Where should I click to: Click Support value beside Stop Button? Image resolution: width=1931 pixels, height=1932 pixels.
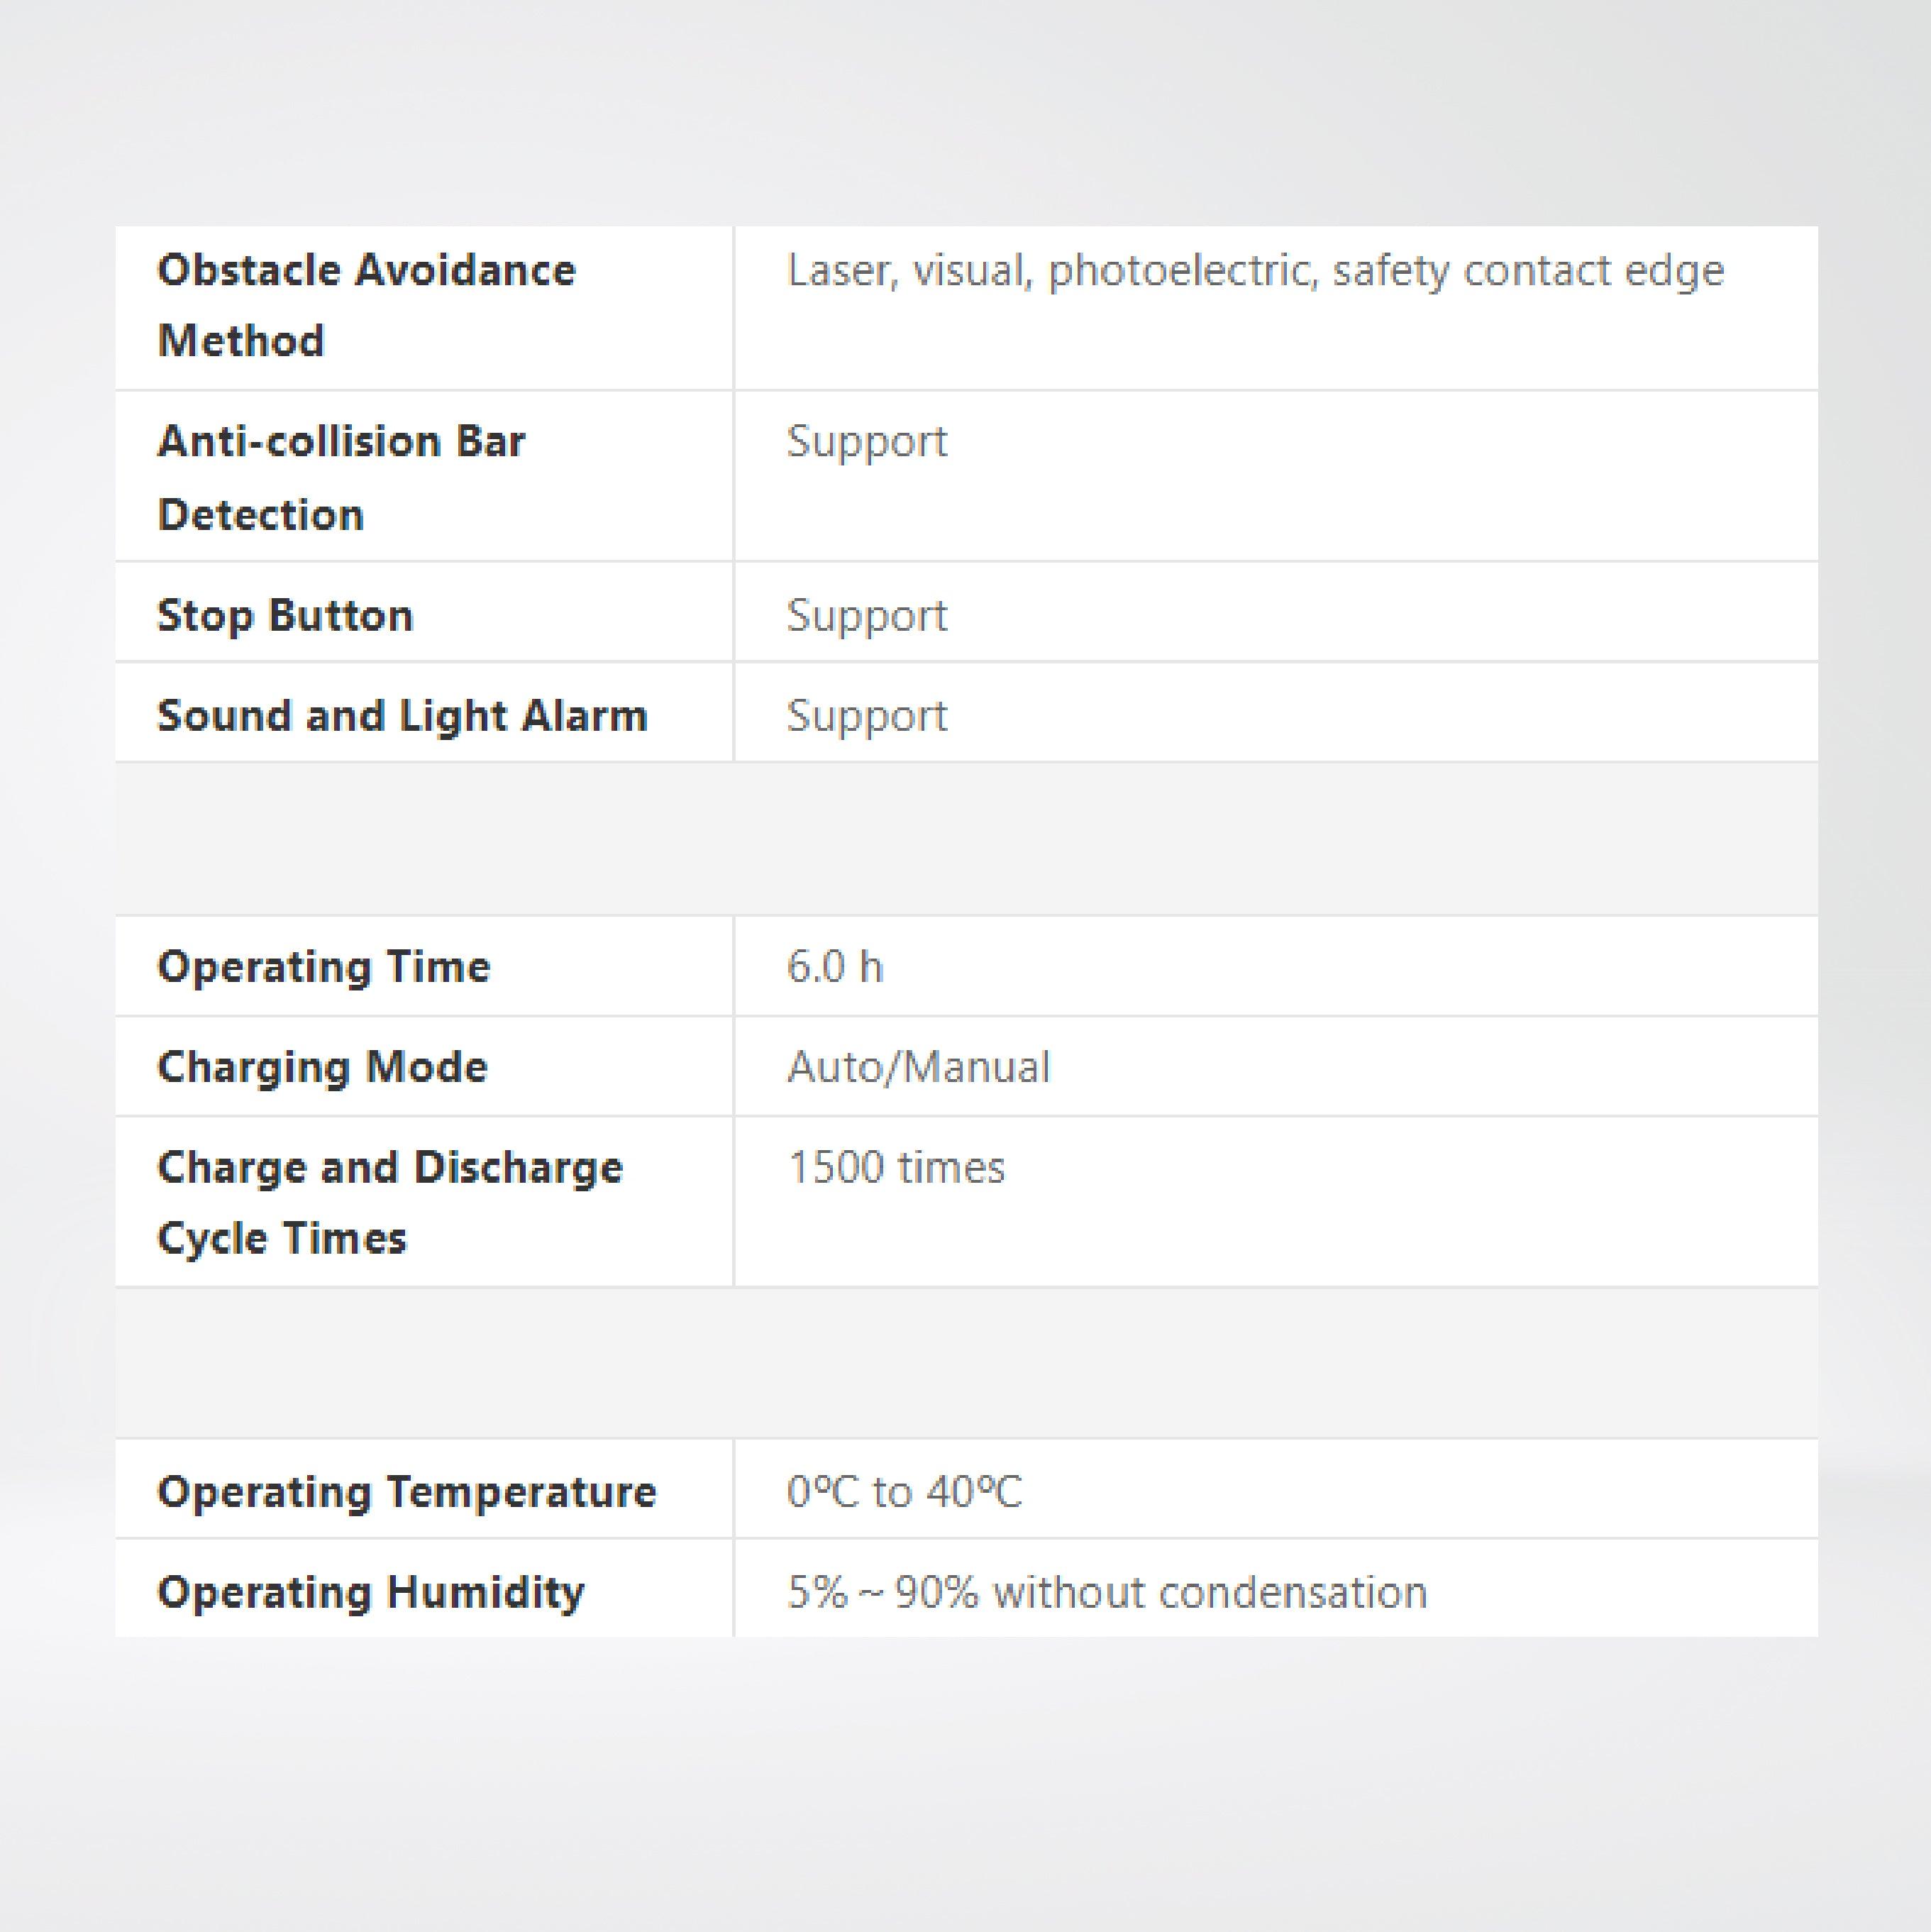click(867, 615)
